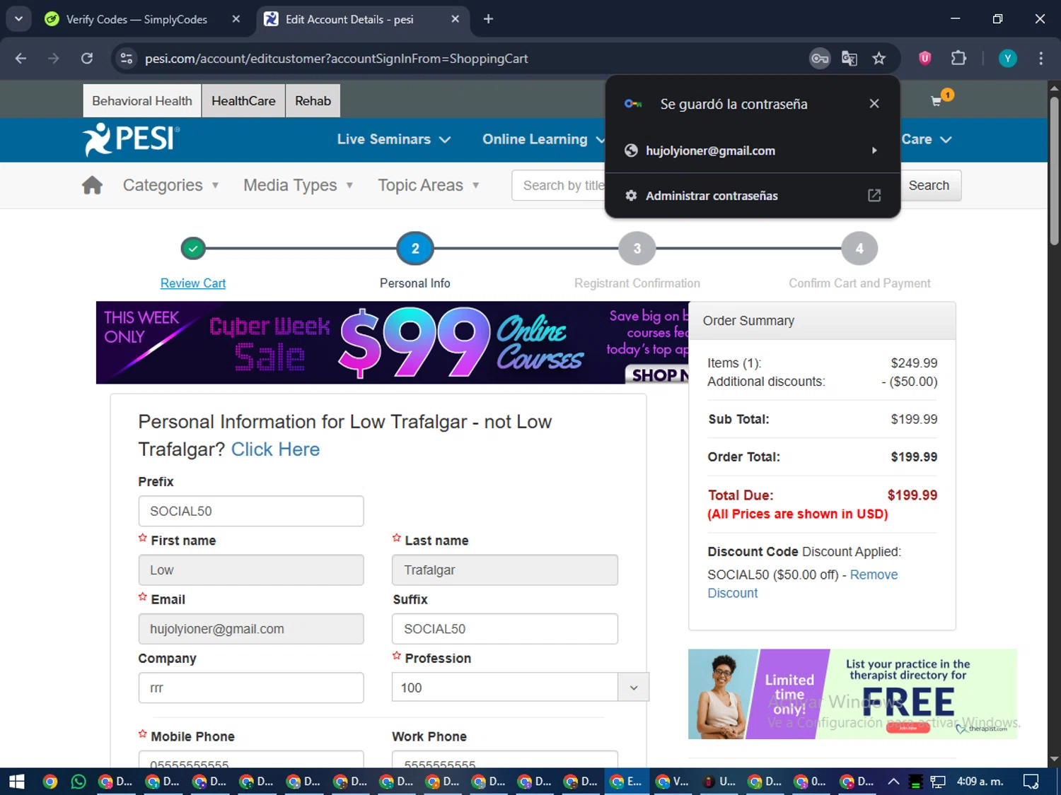Click Remove Discount link

pyautogui.click(x=803, y=584)
